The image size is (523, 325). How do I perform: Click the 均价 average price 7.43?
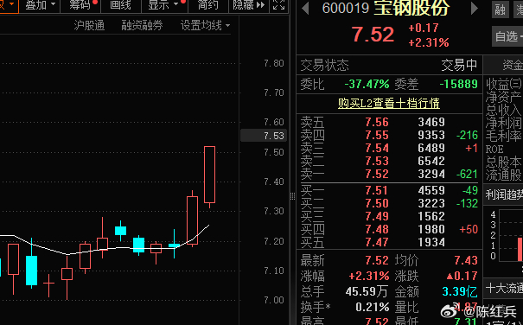click(x=466, y=260)
